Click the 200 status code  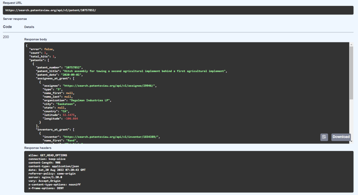pyautogui.click(x=6, y=37)
